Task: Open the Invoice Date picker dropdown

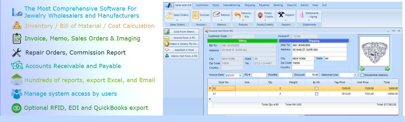Action: click(x=240, y=75)
